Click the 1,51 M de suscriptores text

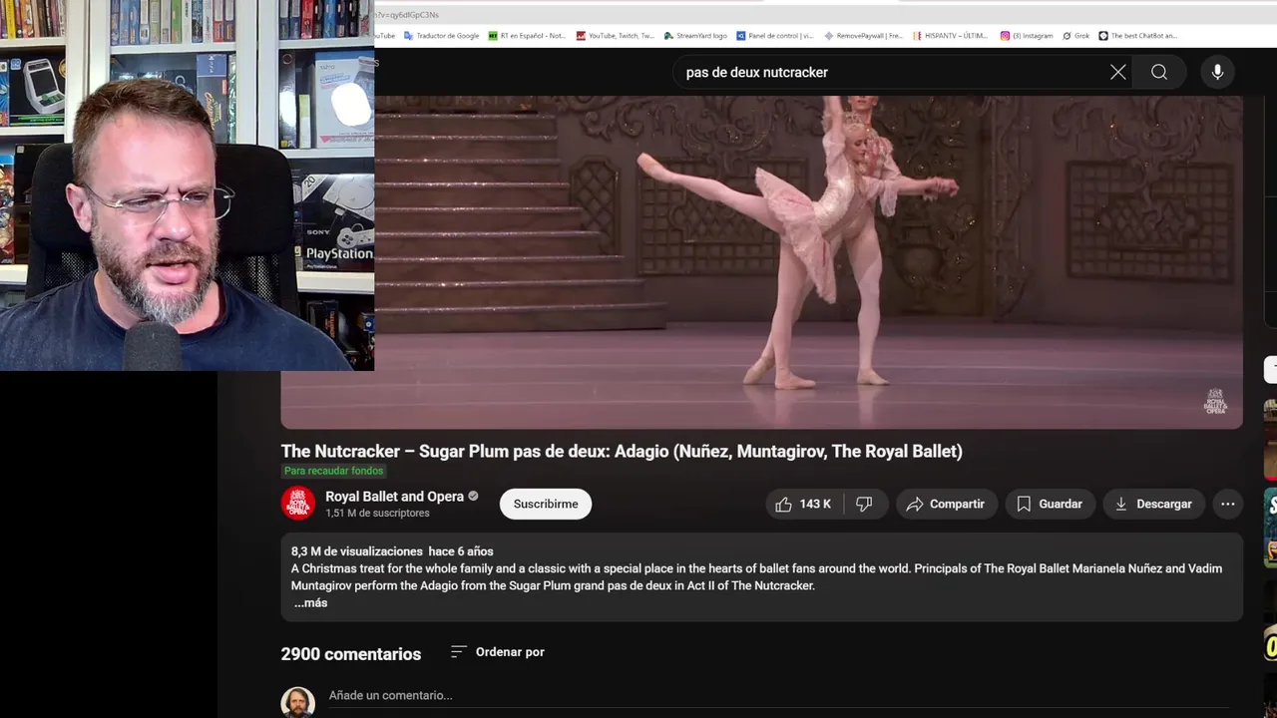[x=377, y=514]
